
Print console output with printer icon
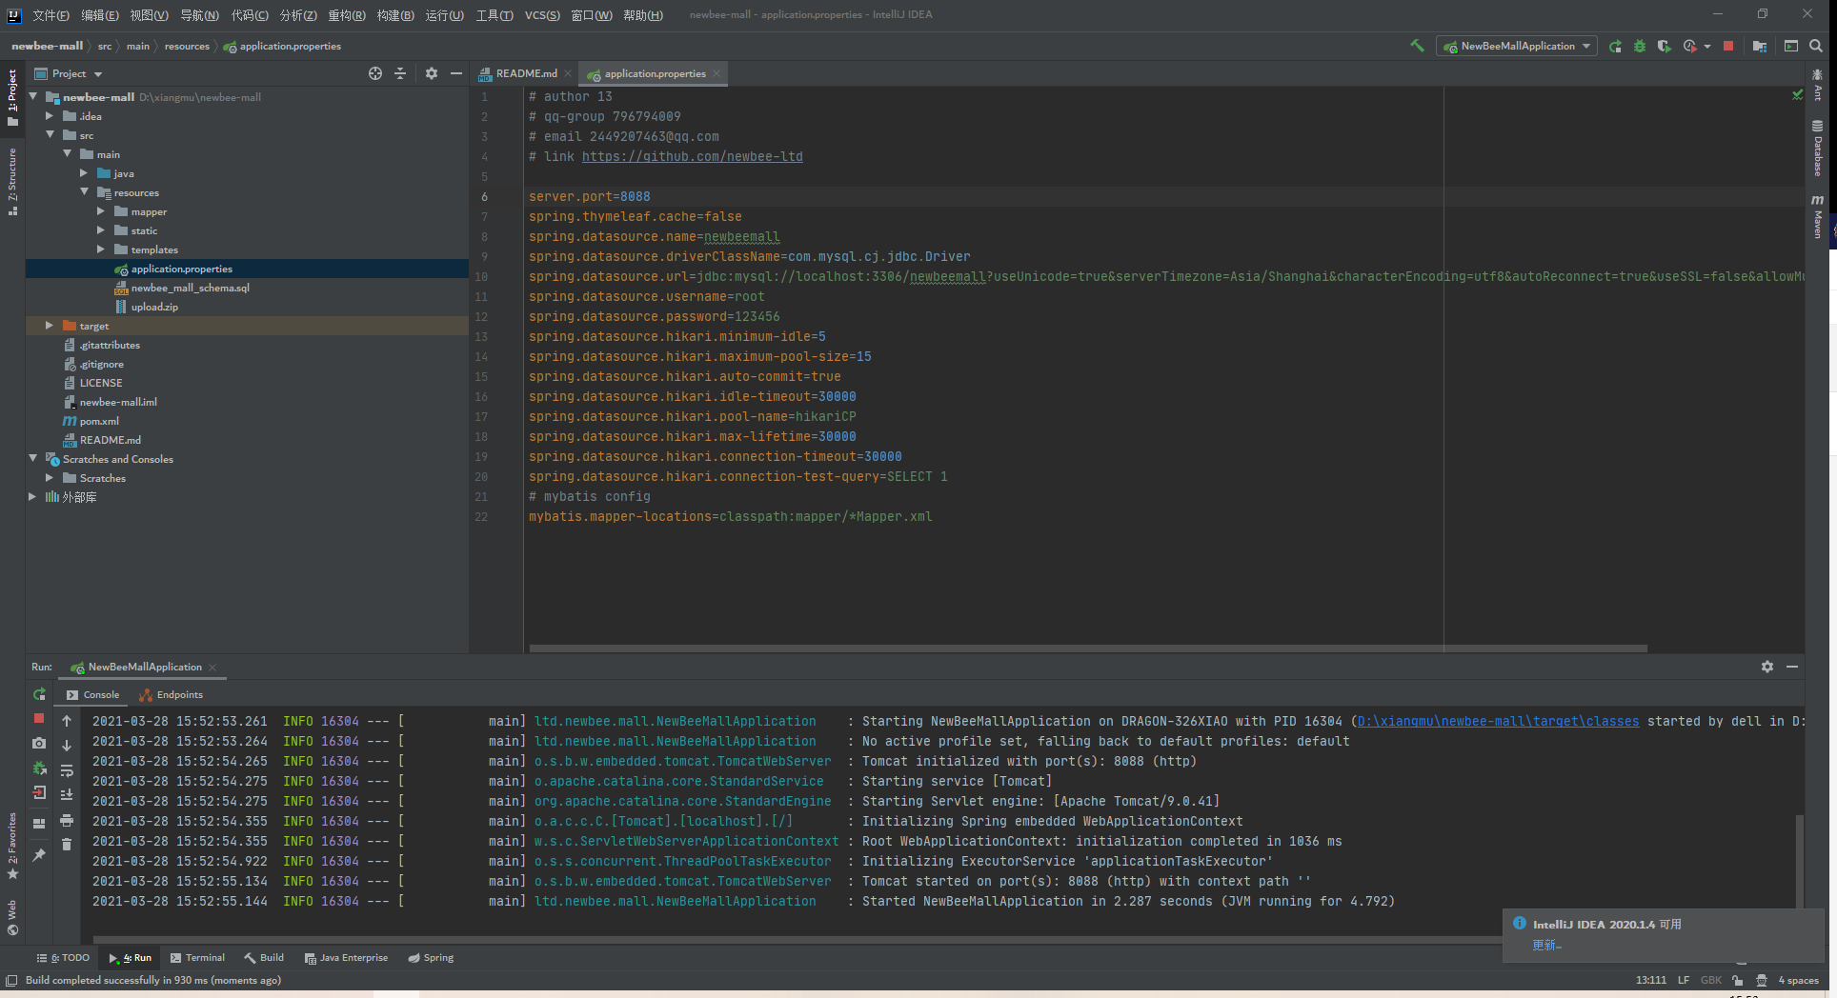[x=67, y=820]
